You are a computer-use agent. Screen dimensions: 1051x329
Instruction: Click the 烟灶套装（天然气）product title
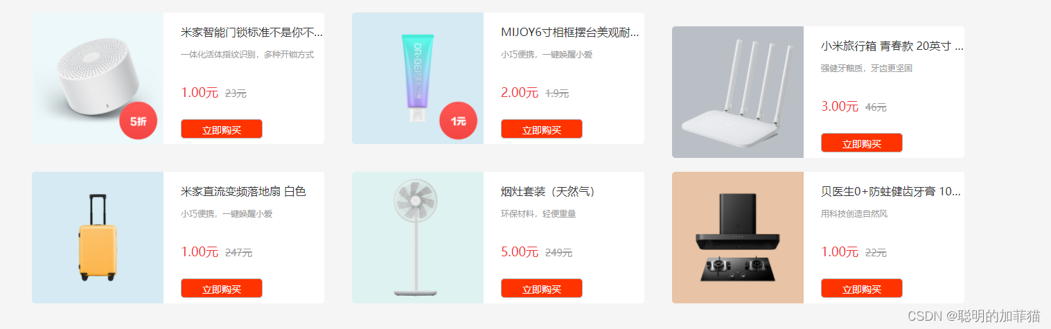click(x=549, y=191)
